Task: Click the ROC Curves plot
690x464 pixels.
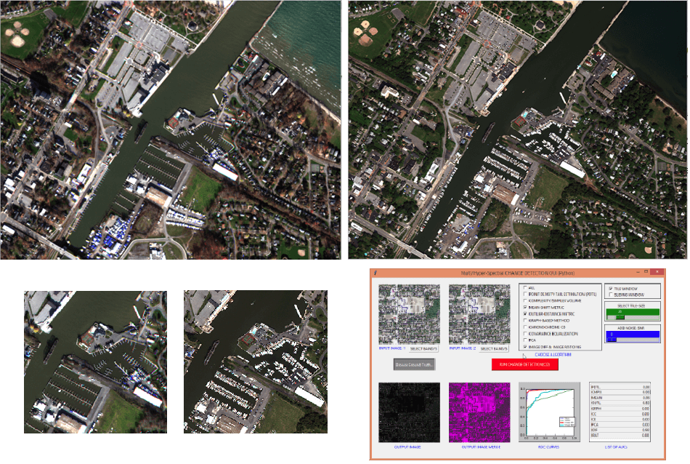Action: click(x=548, y=413)
